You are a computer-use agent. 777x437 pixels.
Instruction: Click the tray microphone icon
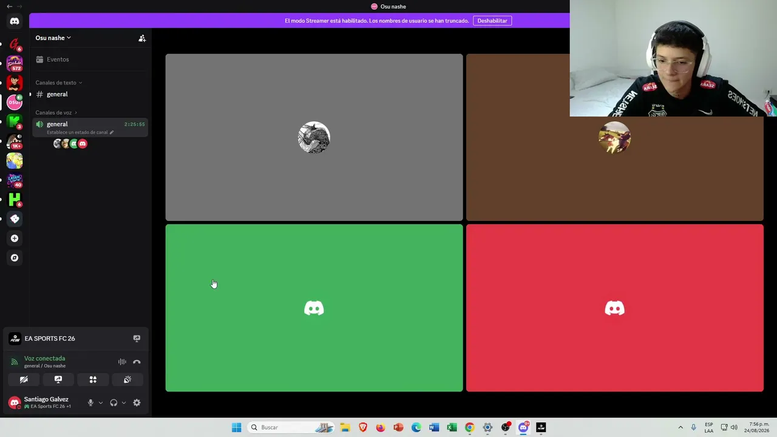(693, 427)
